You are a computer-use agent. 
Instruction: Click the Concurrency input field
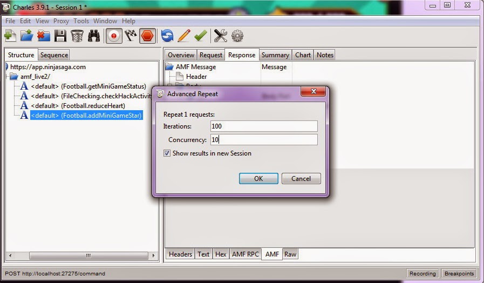point(264,140)
